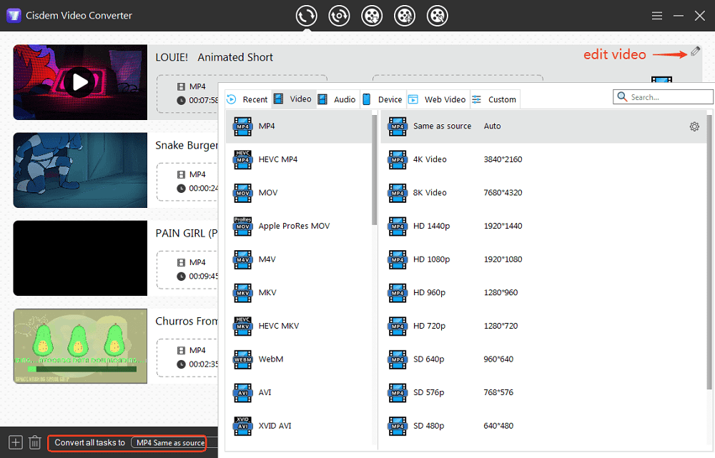The image size is (715, 458).
Task: Open the Convert tab icon
Action: tap(306, 16)
